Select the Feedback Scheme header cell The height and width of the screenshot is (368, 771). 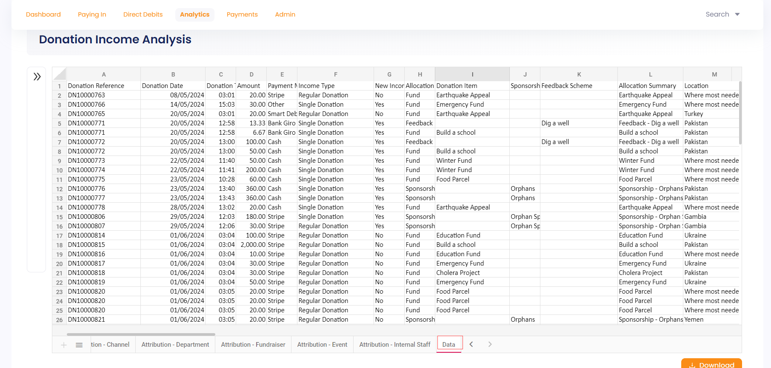579,86
